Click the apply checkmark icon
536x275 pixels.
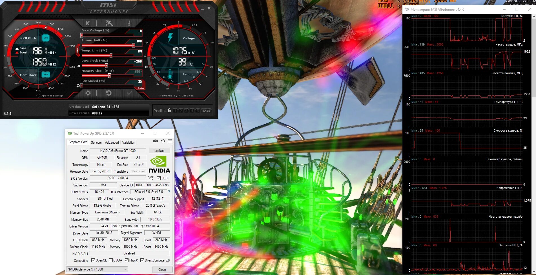click(x=129, y=93)
